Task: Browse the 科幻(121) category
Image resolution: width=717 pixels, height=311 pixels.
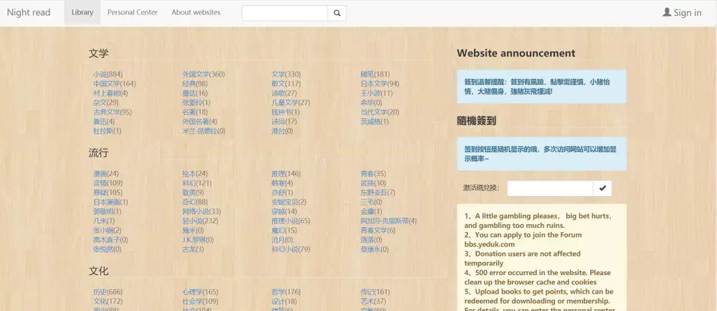Action: pyautogui.click(x=197, y=183)
